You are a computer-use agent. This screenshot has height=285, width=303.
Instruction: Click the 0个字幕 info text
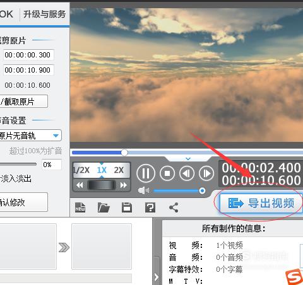coord(230,269)
